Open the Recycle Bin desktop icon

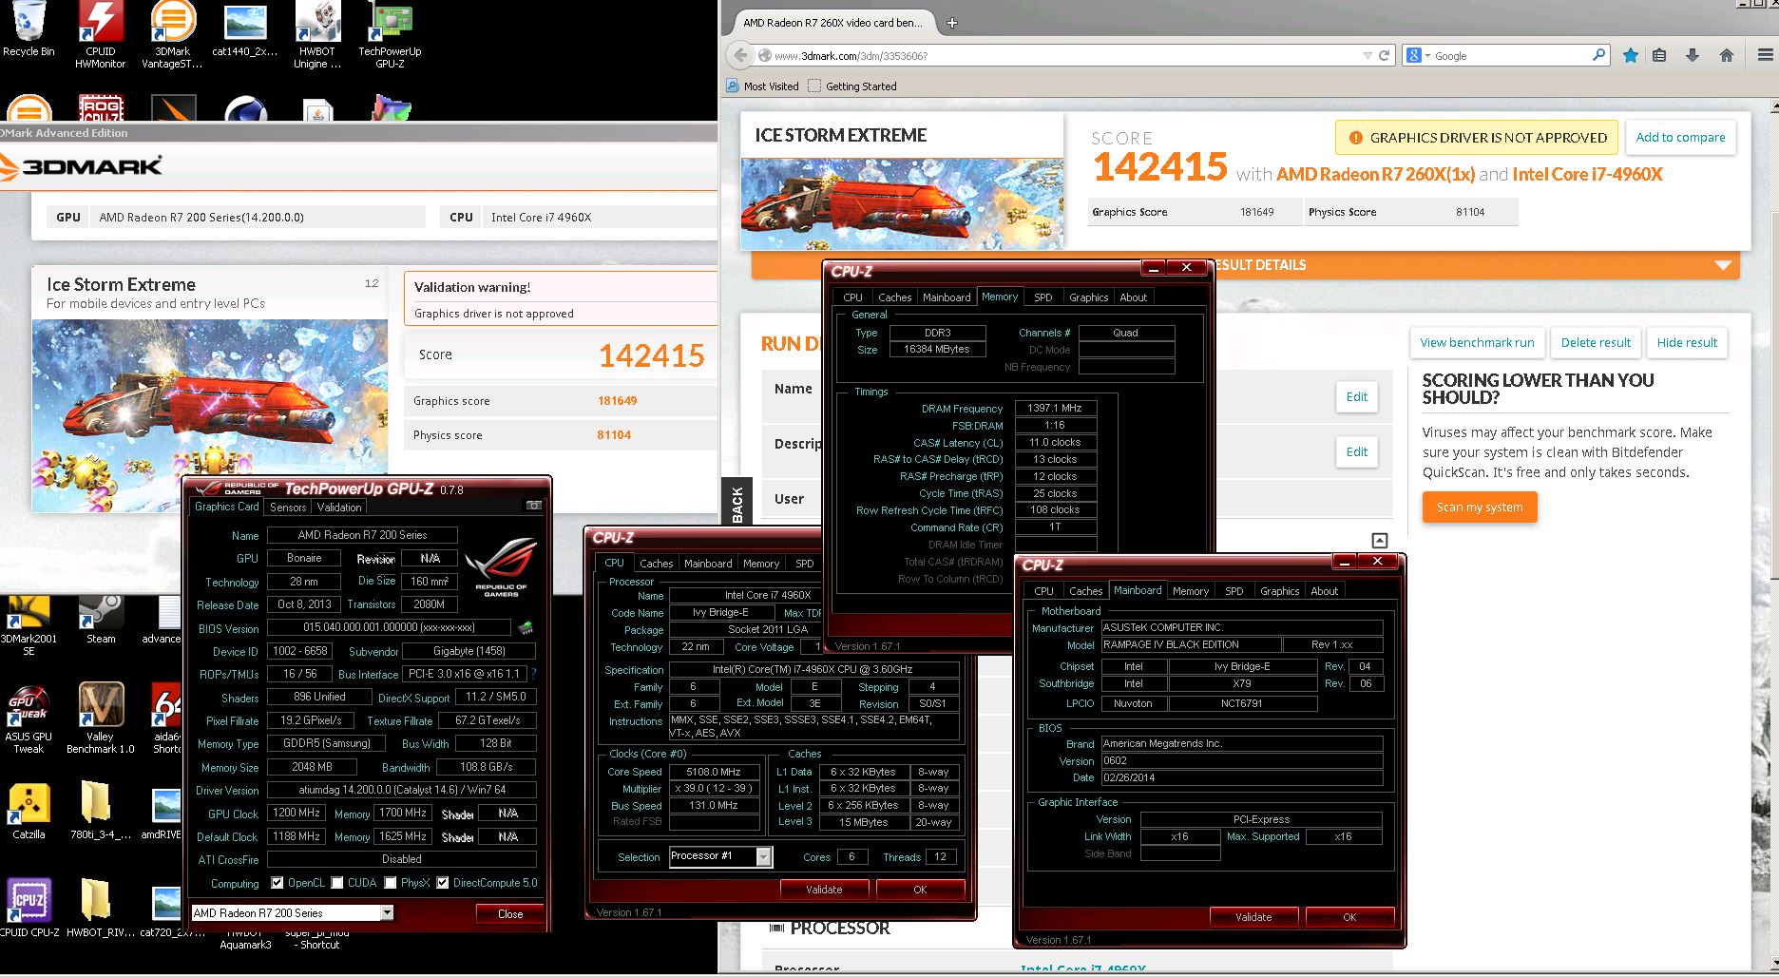pos(29,27)
